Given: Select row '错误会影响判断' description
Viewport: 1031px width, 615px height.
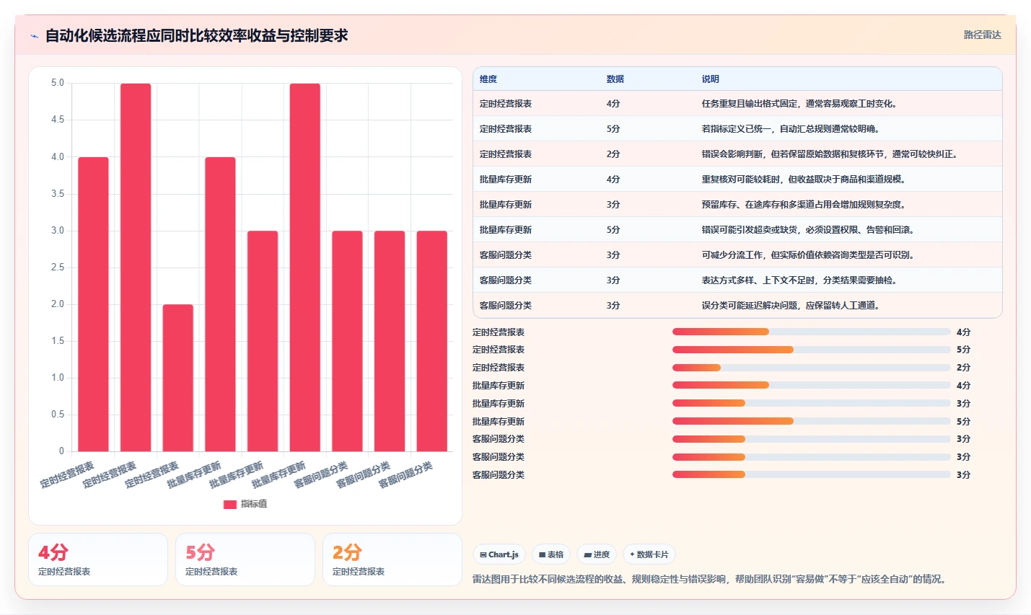Looking at the screenshot, I should pos(830,154).
